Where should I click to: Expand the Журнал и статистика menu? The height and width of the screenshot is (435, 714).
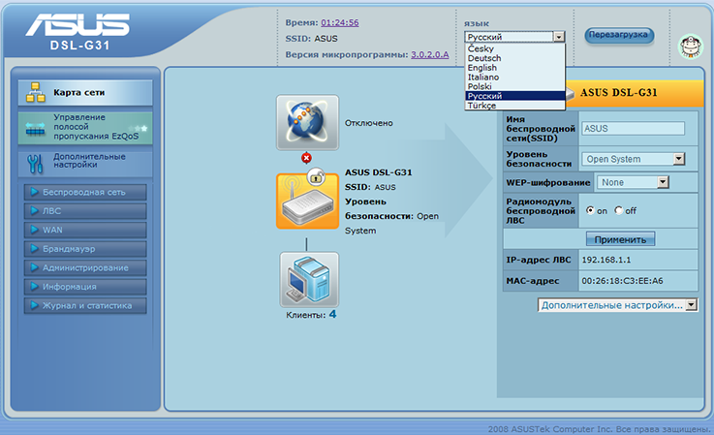click(x=85, y=305)
